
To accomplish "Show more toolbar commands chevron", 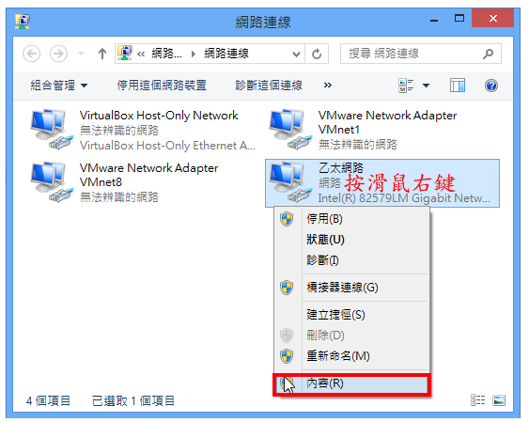I will [327, 86].
